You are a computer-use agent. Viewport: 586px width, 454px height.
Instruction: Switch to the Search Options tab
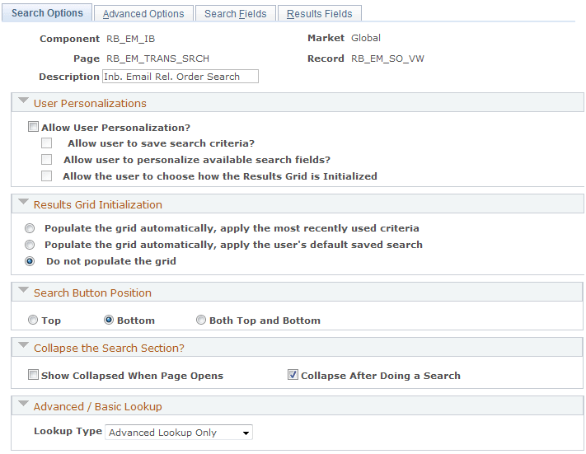[x=47, y=13]
